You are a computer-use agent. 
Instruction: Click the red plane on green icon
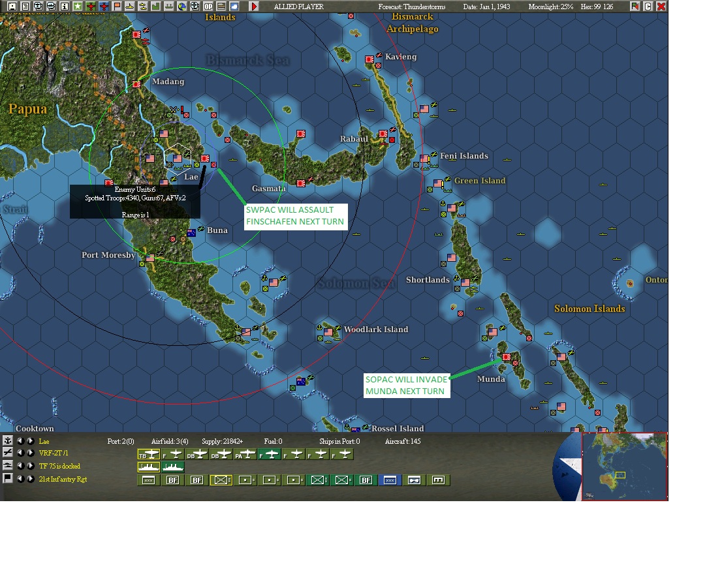91,7
